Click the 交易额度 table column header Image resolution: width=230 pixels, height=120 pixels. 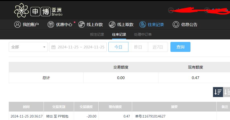tap(86, 107)
